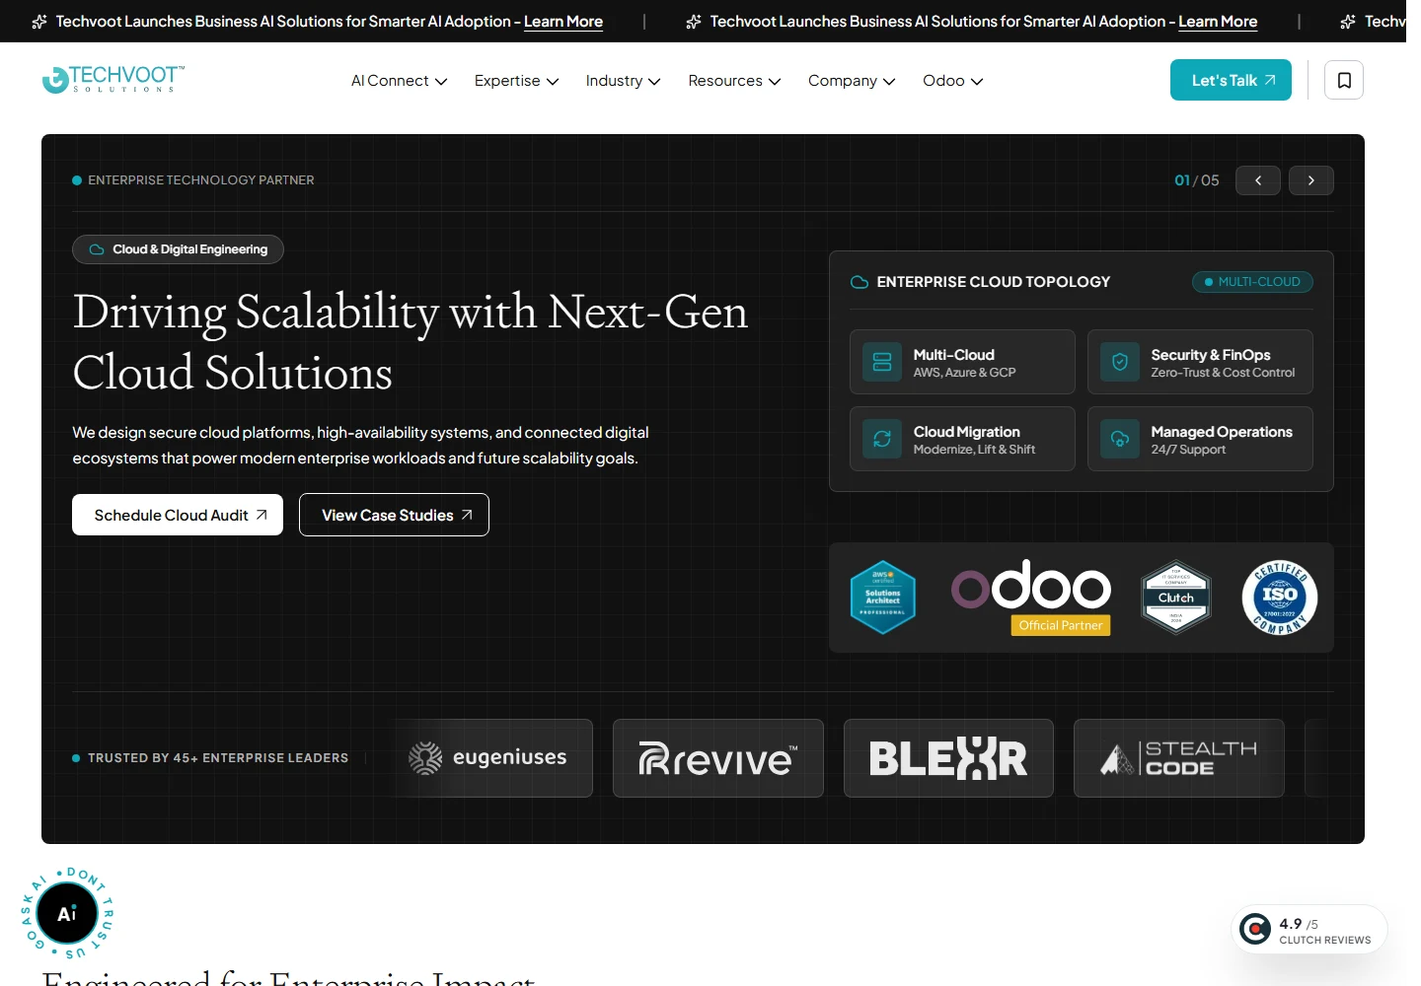Expand the Industry menu
This screenshot has height=986, width=1421.
tap(623, 81)
